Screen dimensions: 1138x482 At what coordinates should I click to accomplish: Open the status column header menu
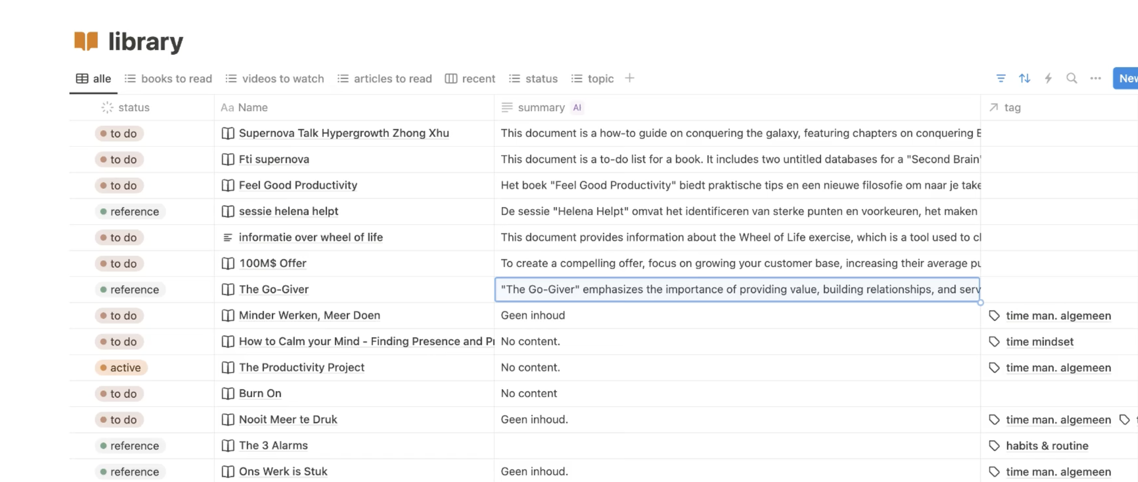[x=142, y=108]
